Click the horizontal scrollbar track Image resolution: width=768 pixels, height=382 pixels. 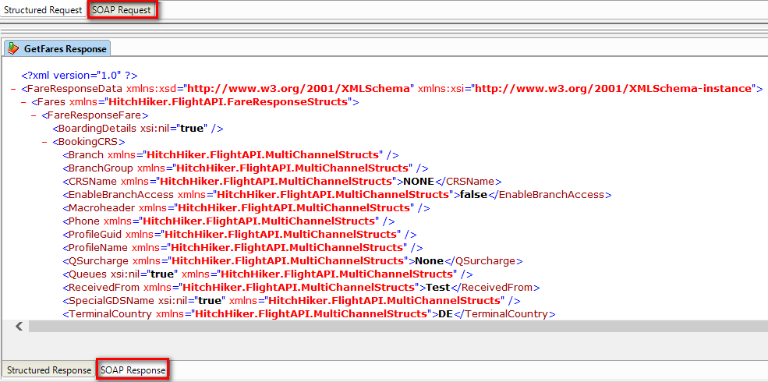390,327
